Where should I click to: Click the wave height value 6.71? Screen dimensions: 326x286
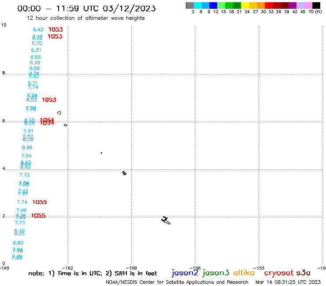[33, 83]
